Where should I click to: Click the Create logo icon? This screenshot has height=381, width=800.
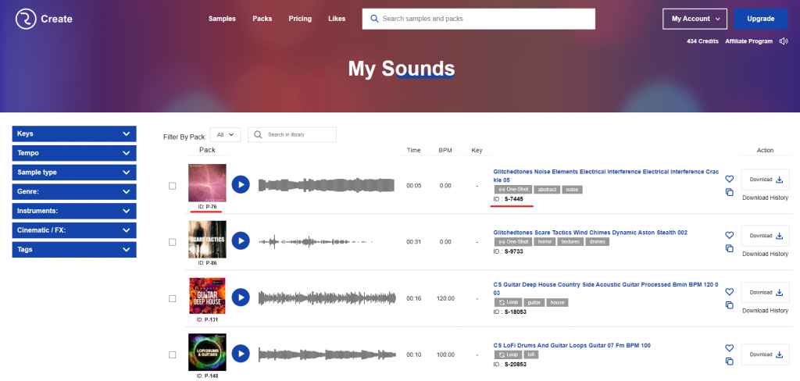coord(26,19)
